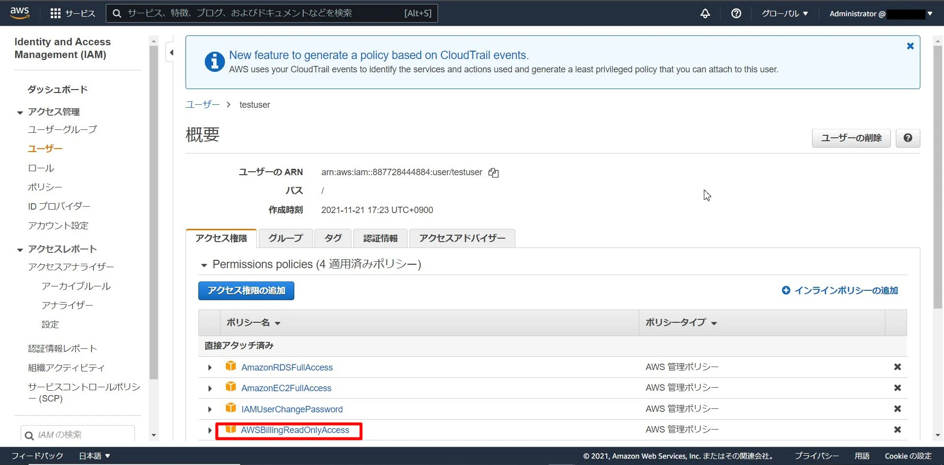Collapse the アクセス管理 navigation group
944x465 pixels.
point(20,113)
